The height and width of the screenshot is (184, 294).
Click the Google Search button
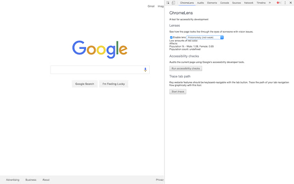click(85, 84)
